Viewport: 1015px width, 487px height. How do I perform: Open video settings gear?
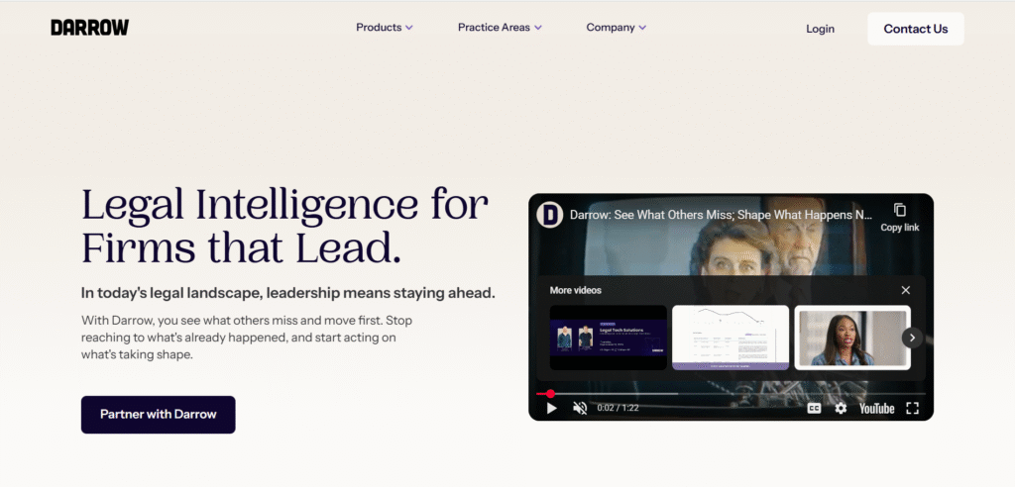tap(841, 408)
